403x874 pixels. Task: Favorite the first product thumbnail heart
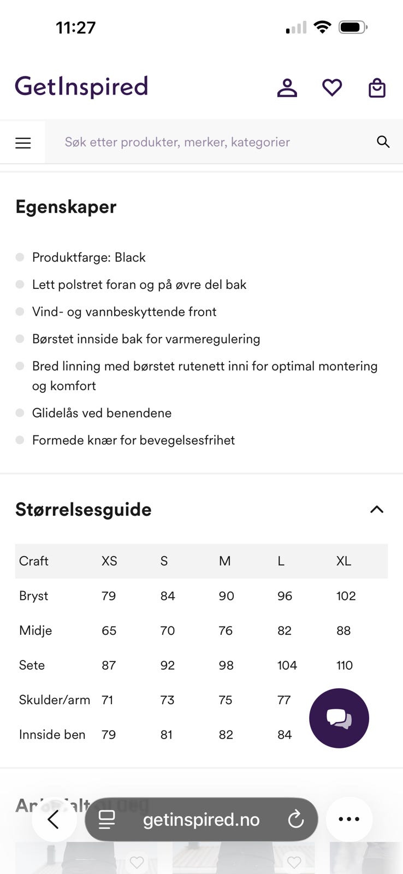[137, 863]
